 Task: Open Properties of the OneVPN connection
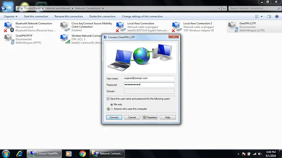150,117
